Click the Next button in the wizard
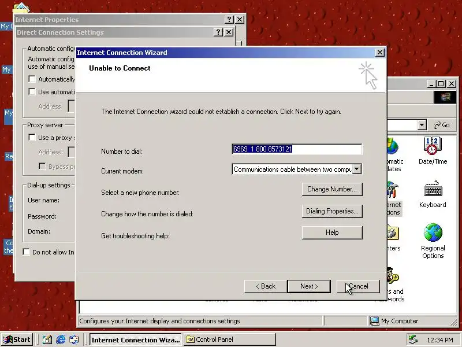Screen dimensions: 462x347 (309, 286)
